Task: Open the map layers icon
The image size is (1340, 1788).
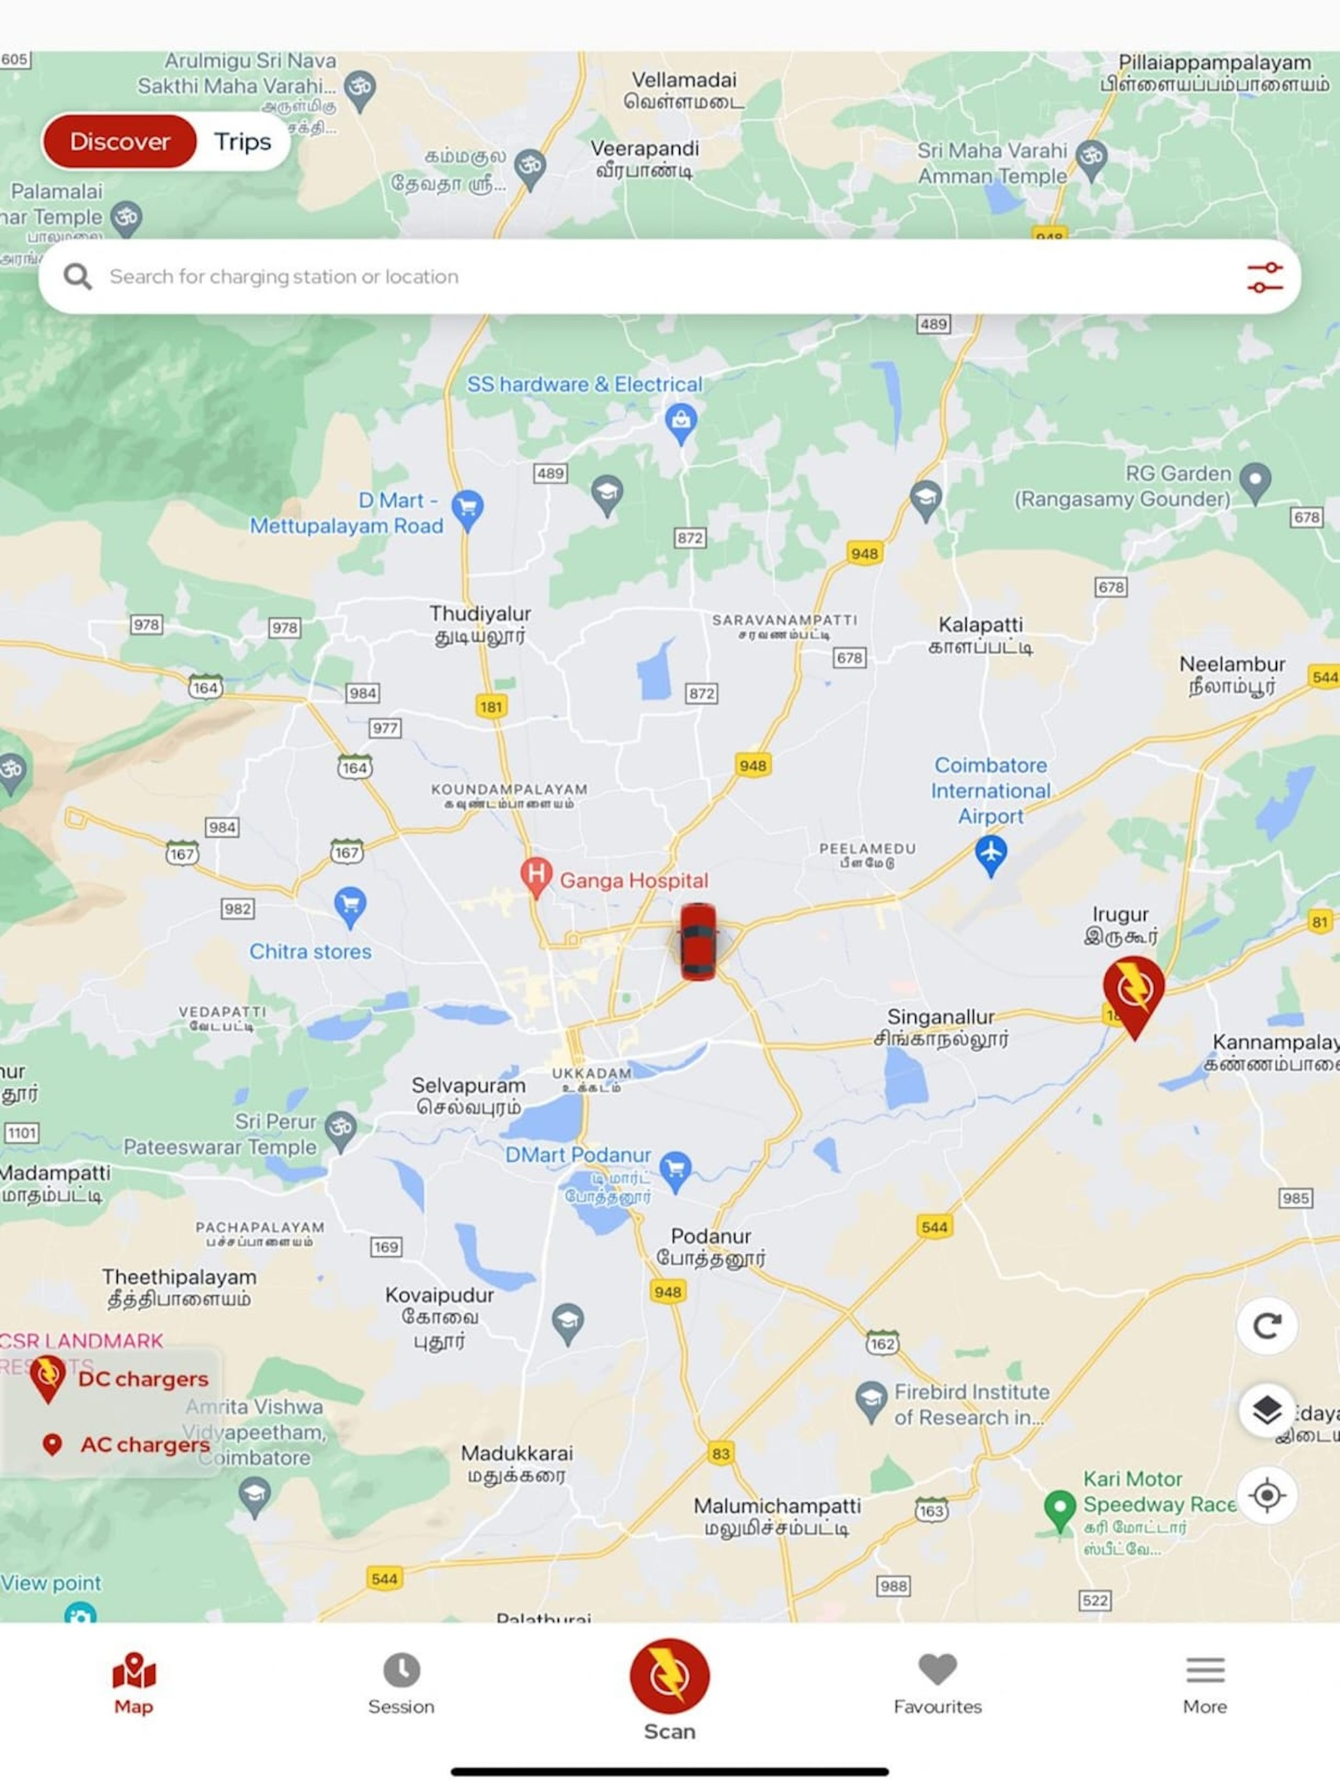Action: pyautogui.click(x=1267, y=1410)
